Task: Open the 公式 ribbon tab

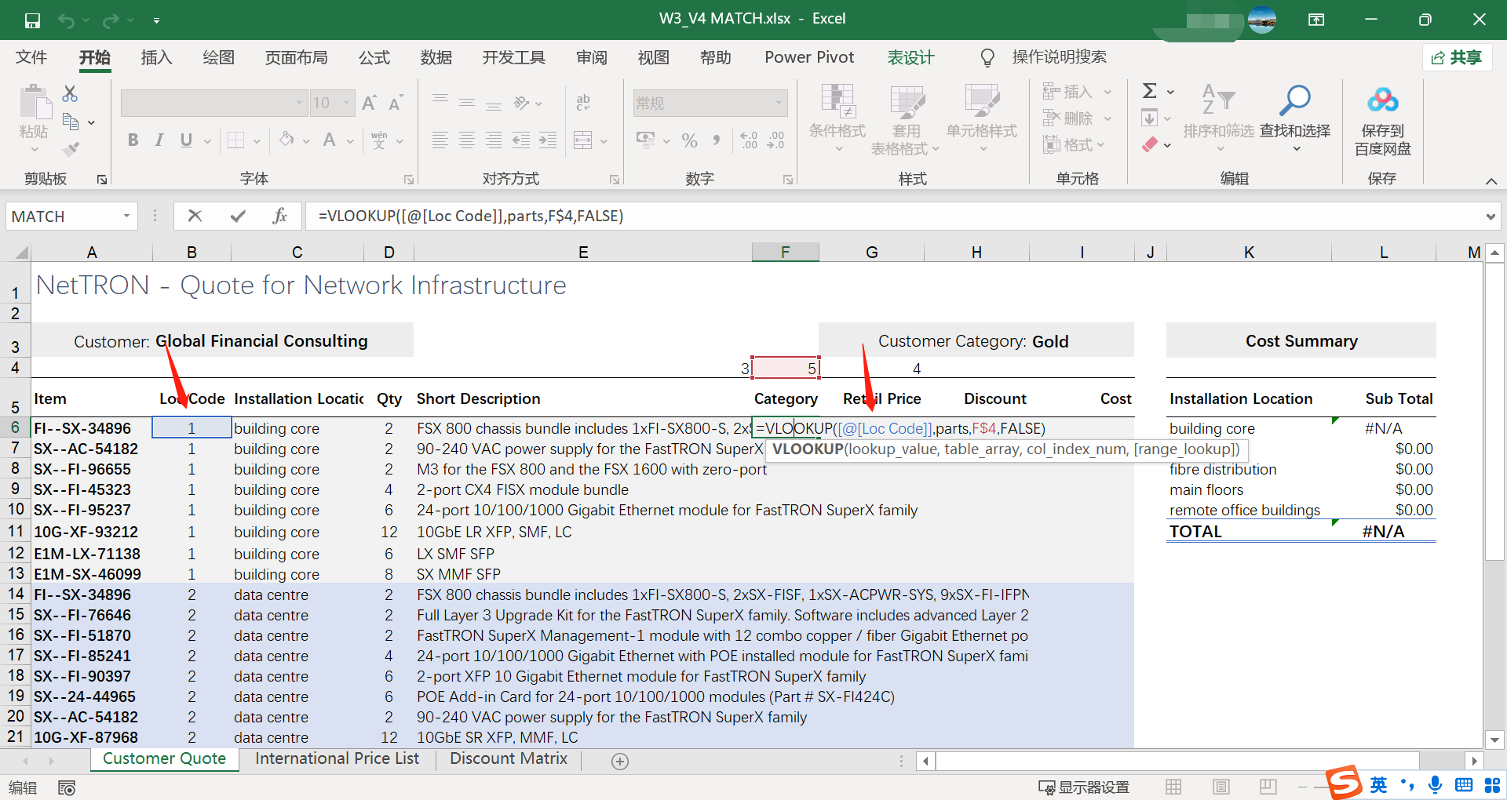Action: point(374,57)
